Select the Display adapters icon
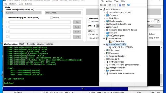This screenshot has height=93, width=166. (x=107, y=21)
